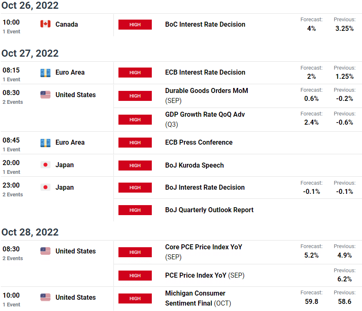This screenshot has width=362, height=311.
Task: Click the Euro Area flag at 08:45
Action: point(45,143)
